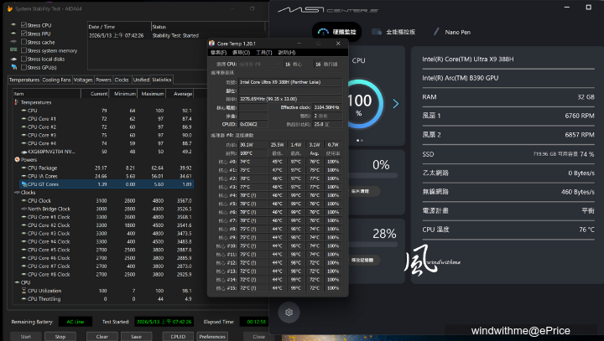Click the Save button in AIDA64
This screenshot has height=341, width=604.
point(136,336)
